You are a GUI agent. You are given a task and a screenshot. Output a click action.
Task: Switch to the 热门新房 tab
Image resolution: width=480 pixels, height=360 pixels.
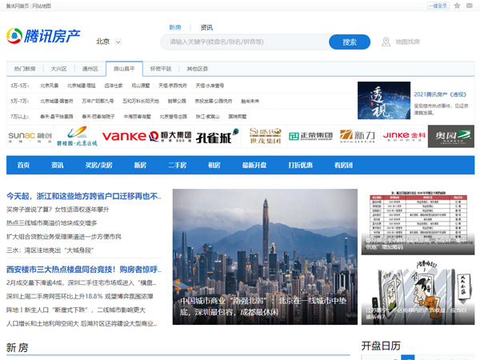click(25, 69)
